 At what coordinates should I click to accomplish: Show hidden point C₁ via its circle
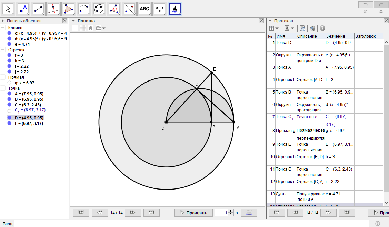pyautogui.click(x=9, y=110)
